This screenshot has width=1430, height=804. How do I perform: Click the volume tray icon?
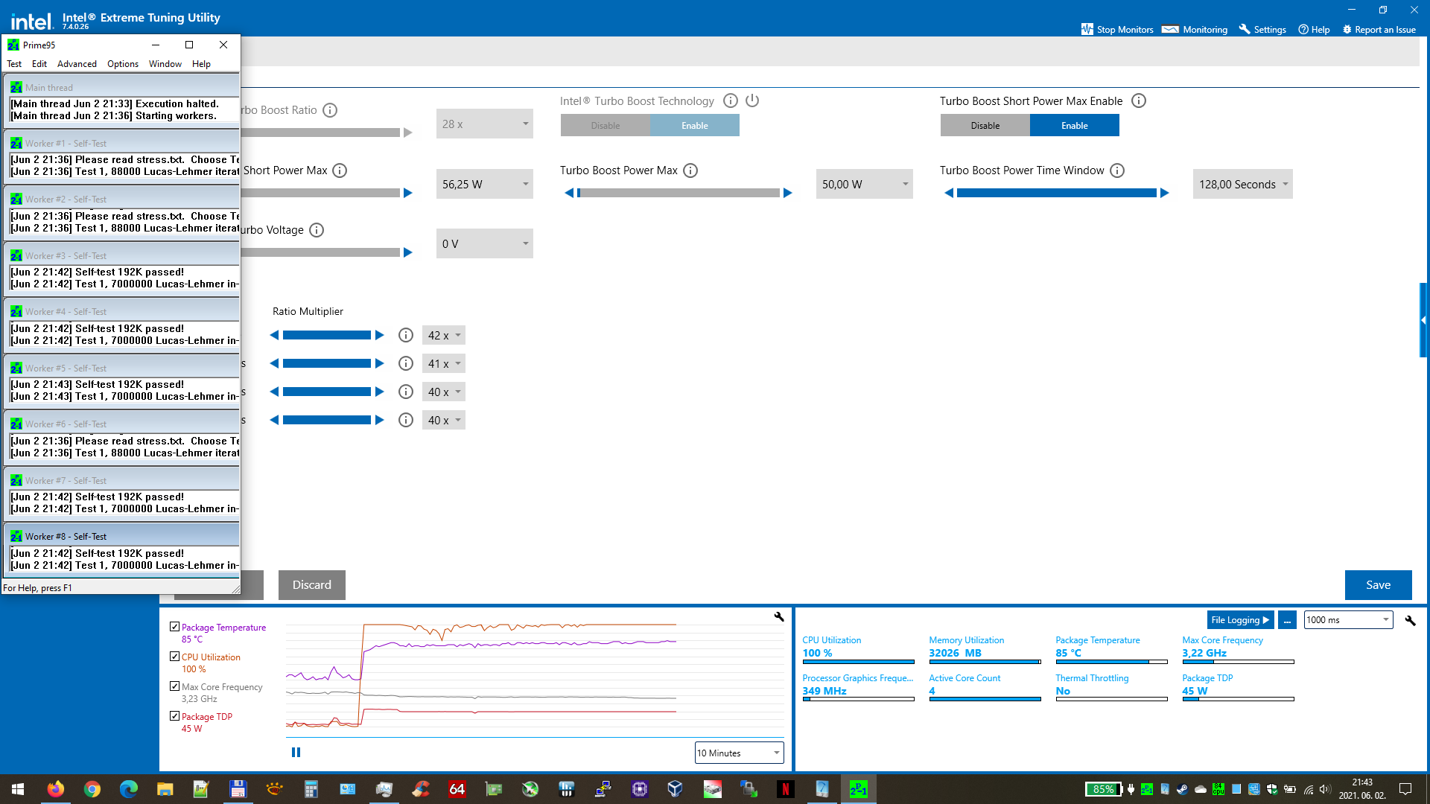point(1324,789)
